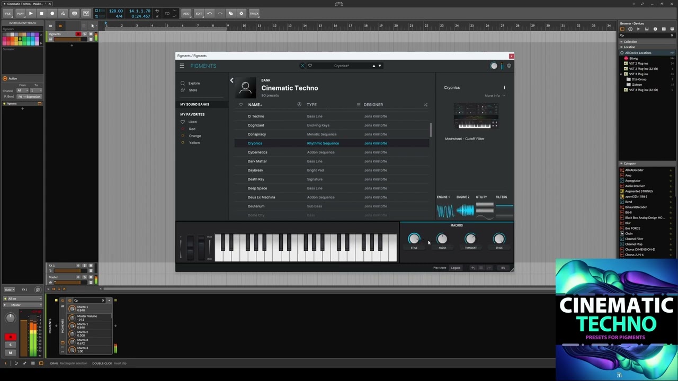The width and height of the screenshot is (678, 381).
Task: Open the FILTERS section
Action: pos(503,206)
